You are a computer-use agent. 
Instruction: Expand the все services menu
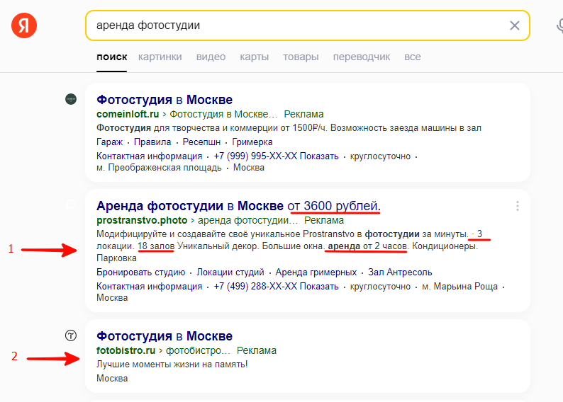(x=413, y=57)
